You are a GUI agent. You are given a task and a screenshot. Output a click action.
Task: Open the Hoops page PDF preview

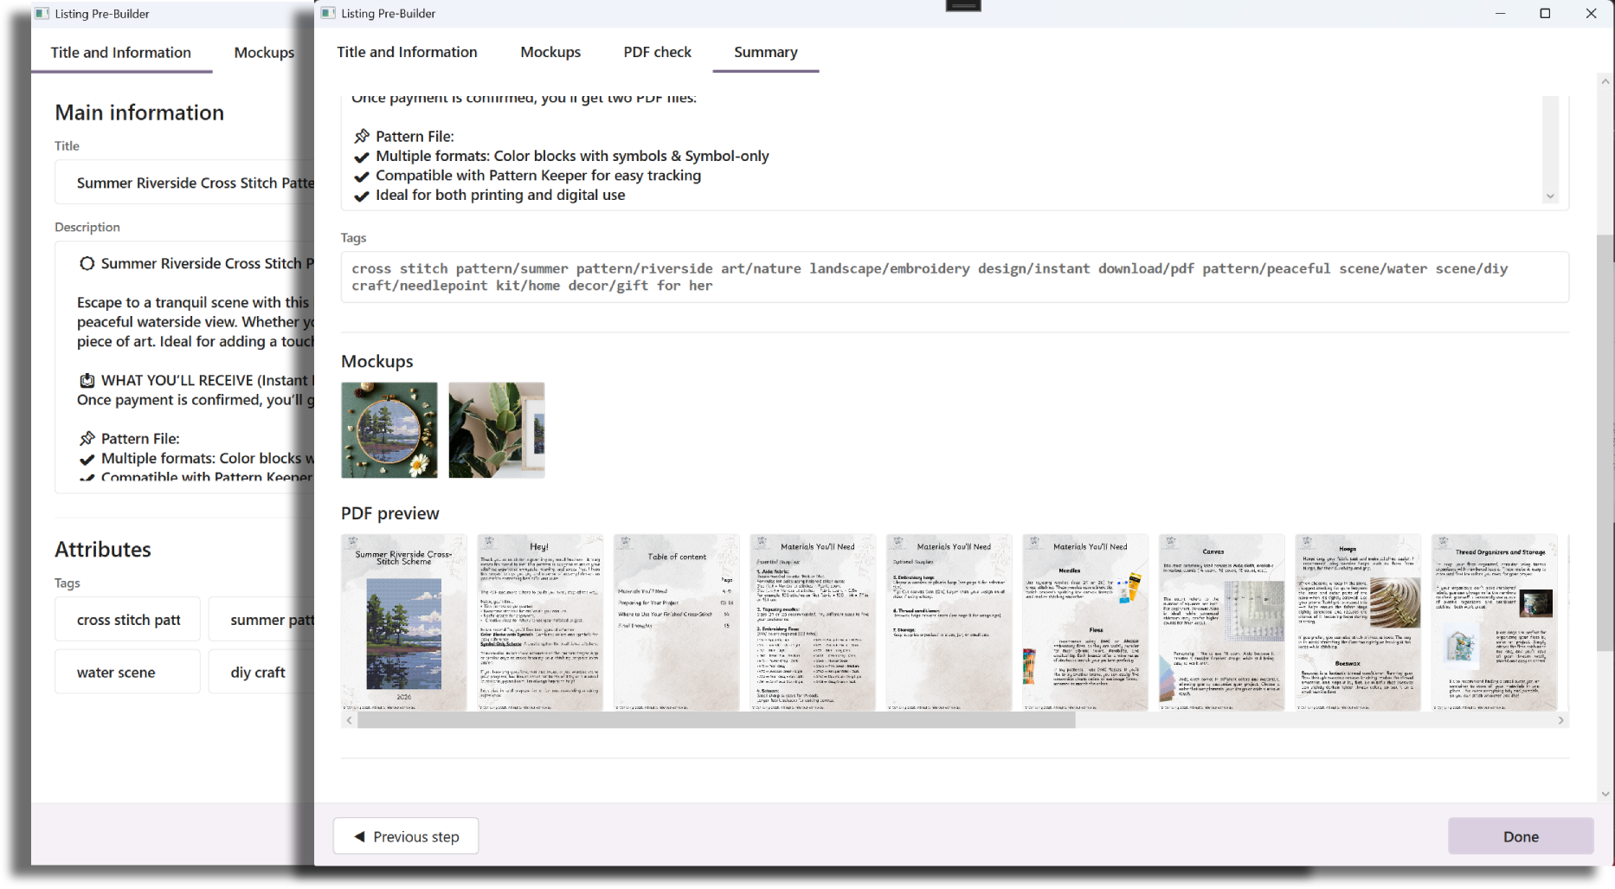pos(1358,622)
